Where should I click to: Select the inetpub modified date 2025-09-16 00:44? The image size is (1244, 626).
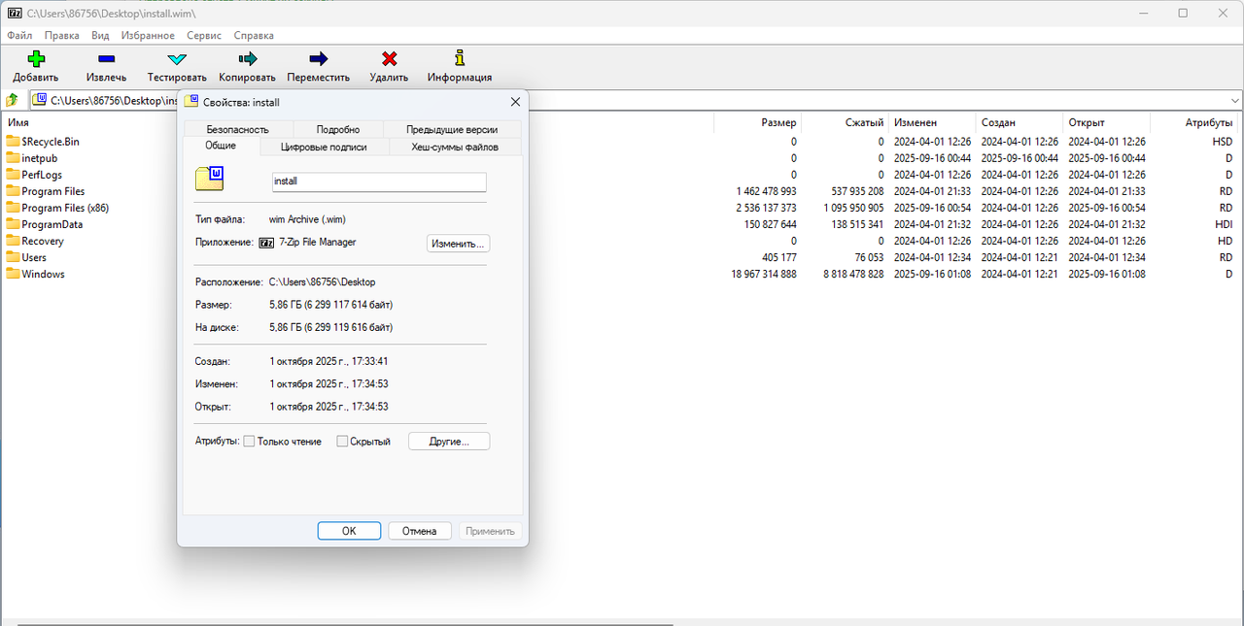coord(932,158)
